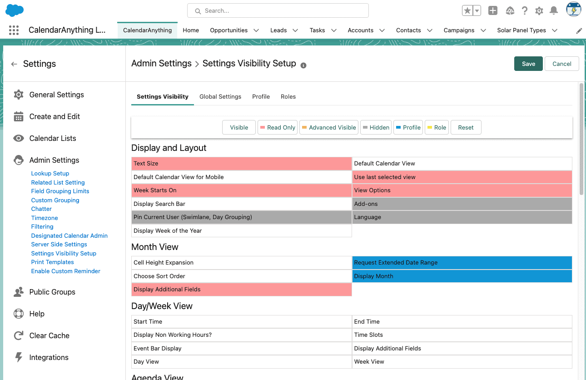The width and height of the screenshot is (586, 380).
Task: Expand the Tasks tab dropdown chevron
Action: [334, 30]
